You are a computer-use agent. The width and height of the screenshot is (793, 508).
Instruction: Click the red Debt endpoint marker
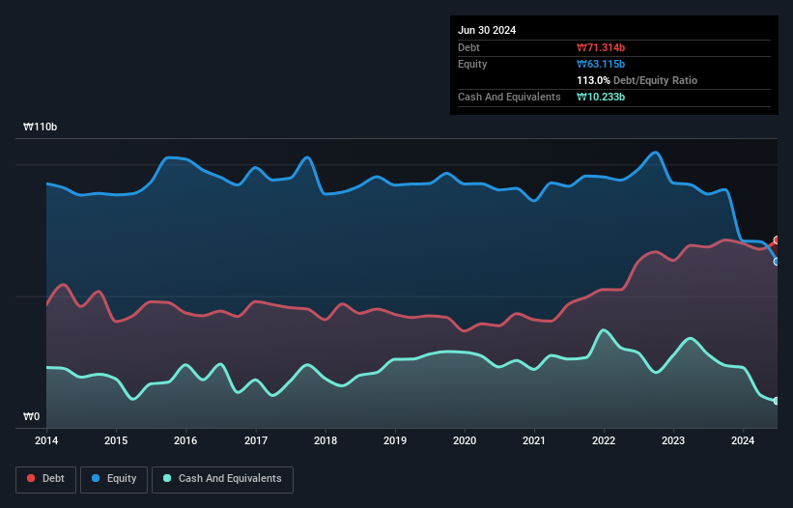(778, 240)
